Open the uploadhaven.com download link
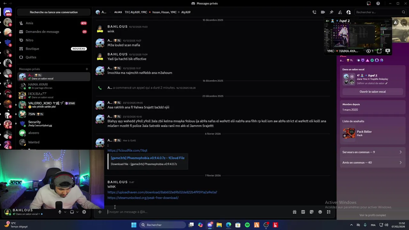 pyautogui.click(x=162, y=192)
